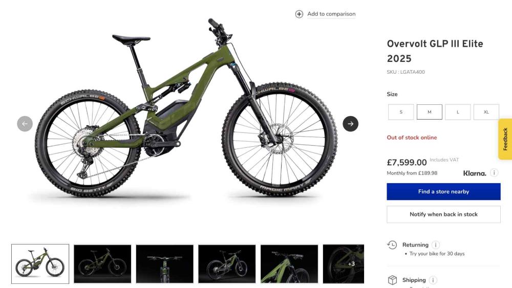This screenshot has height=288, width=512.
Task: Click the plus icon for Add to comparison
Action: click(x=299, y=14)
